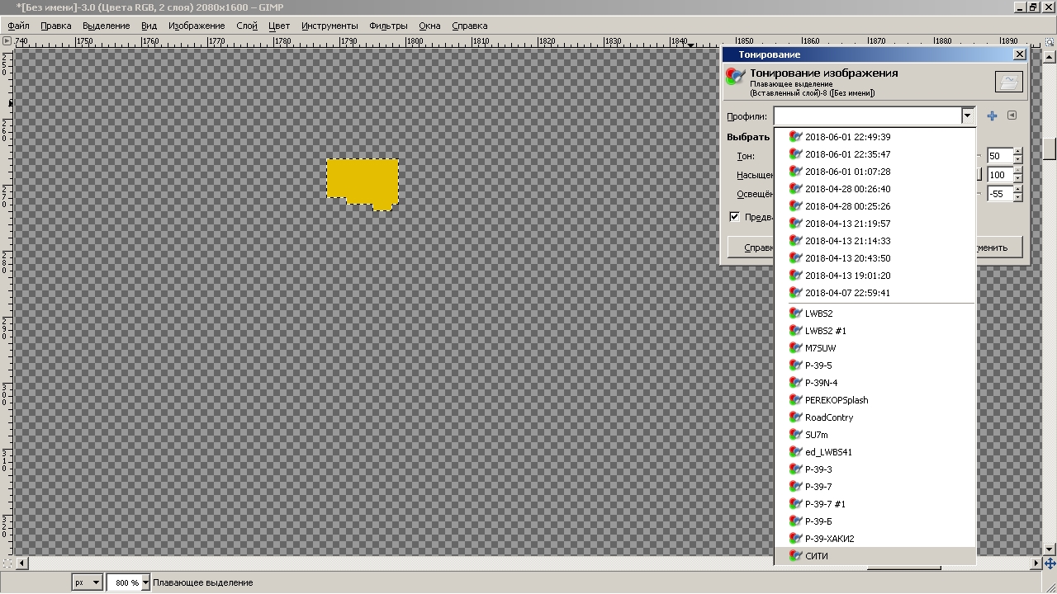Screen dimensions: 1057x594
Task: Open the px unit dropdown in status bar
Action: pos(88,582)
